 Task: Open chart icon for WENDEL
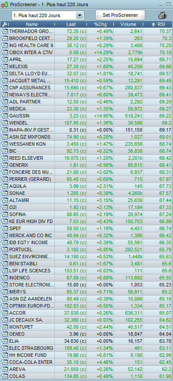click(x=4, y=123)
